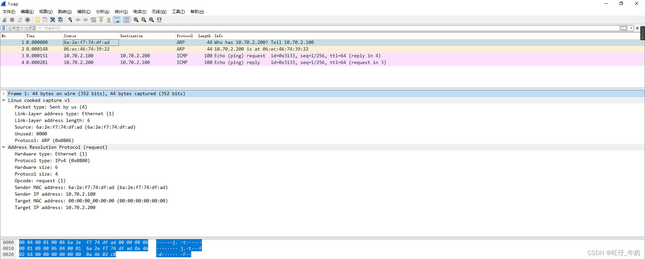The width and height of the screenshot is (645, 259).
Task: Jump to last packet icon
Action: [109, 20]
